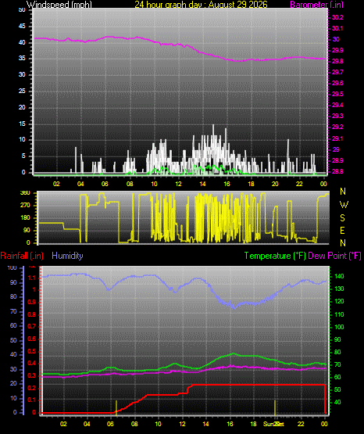Click the 0.8 rainfall axis value
This screenshot has width=364, height=434.
click(32, 314)
